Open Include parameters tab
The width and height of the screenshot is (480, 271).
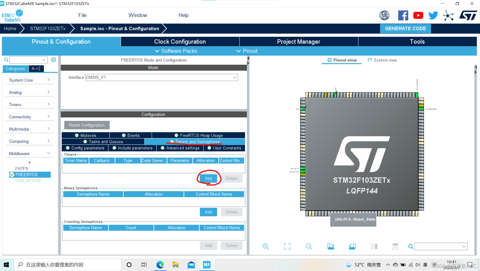point(132,148)
